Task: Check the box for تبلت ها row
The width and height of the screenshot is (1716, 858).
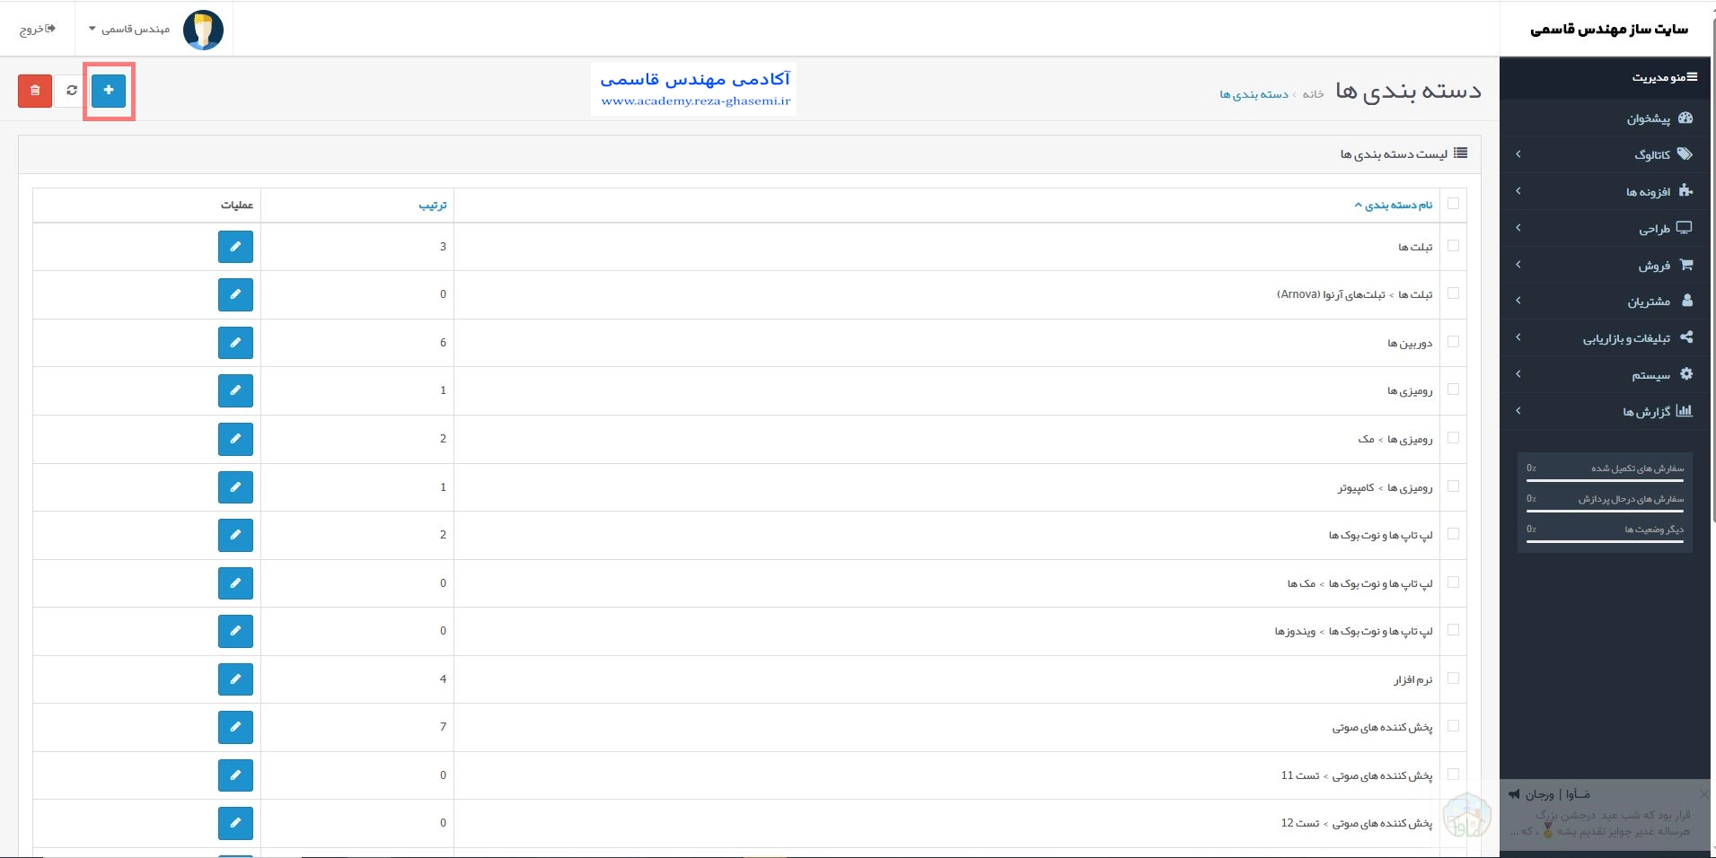Action: (1454, 246)
